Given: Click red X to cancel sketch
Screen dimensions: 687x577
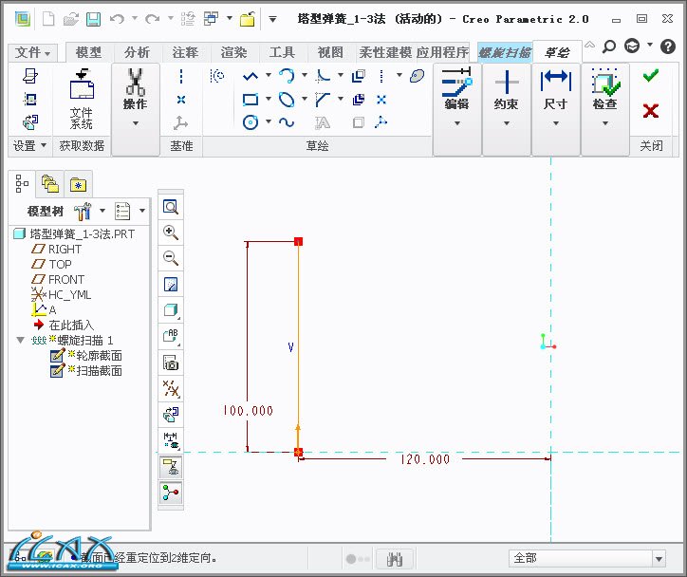Looking at the screenshot, I should click(x=650, y=111).
